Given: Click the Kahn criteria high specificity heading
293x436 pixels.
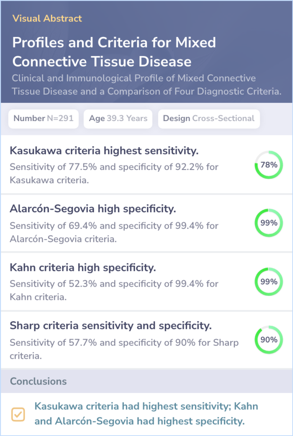Looking at the screenshot, I should [83, 268].
